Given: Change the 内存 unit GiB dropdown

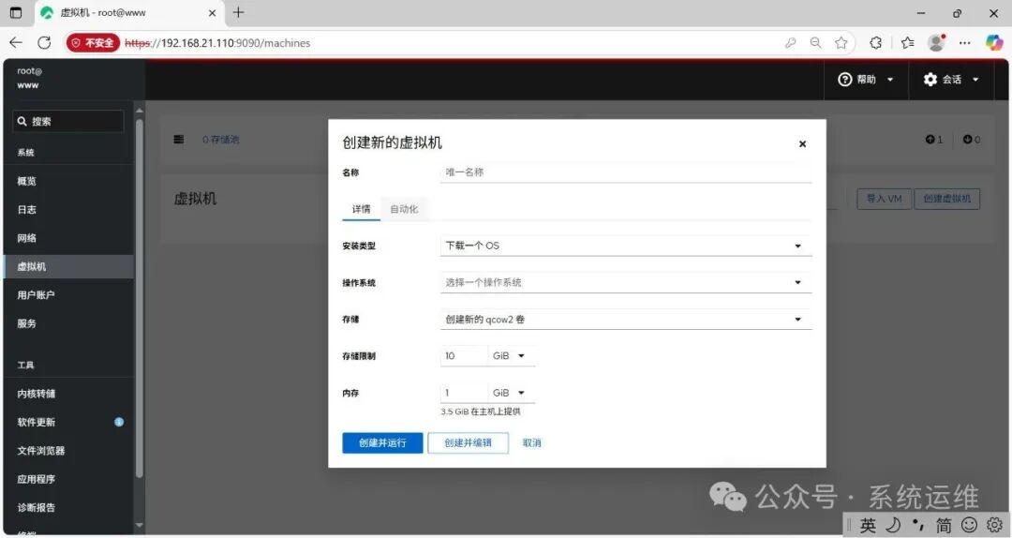Looking at the screenshot, I should [510, 394].
